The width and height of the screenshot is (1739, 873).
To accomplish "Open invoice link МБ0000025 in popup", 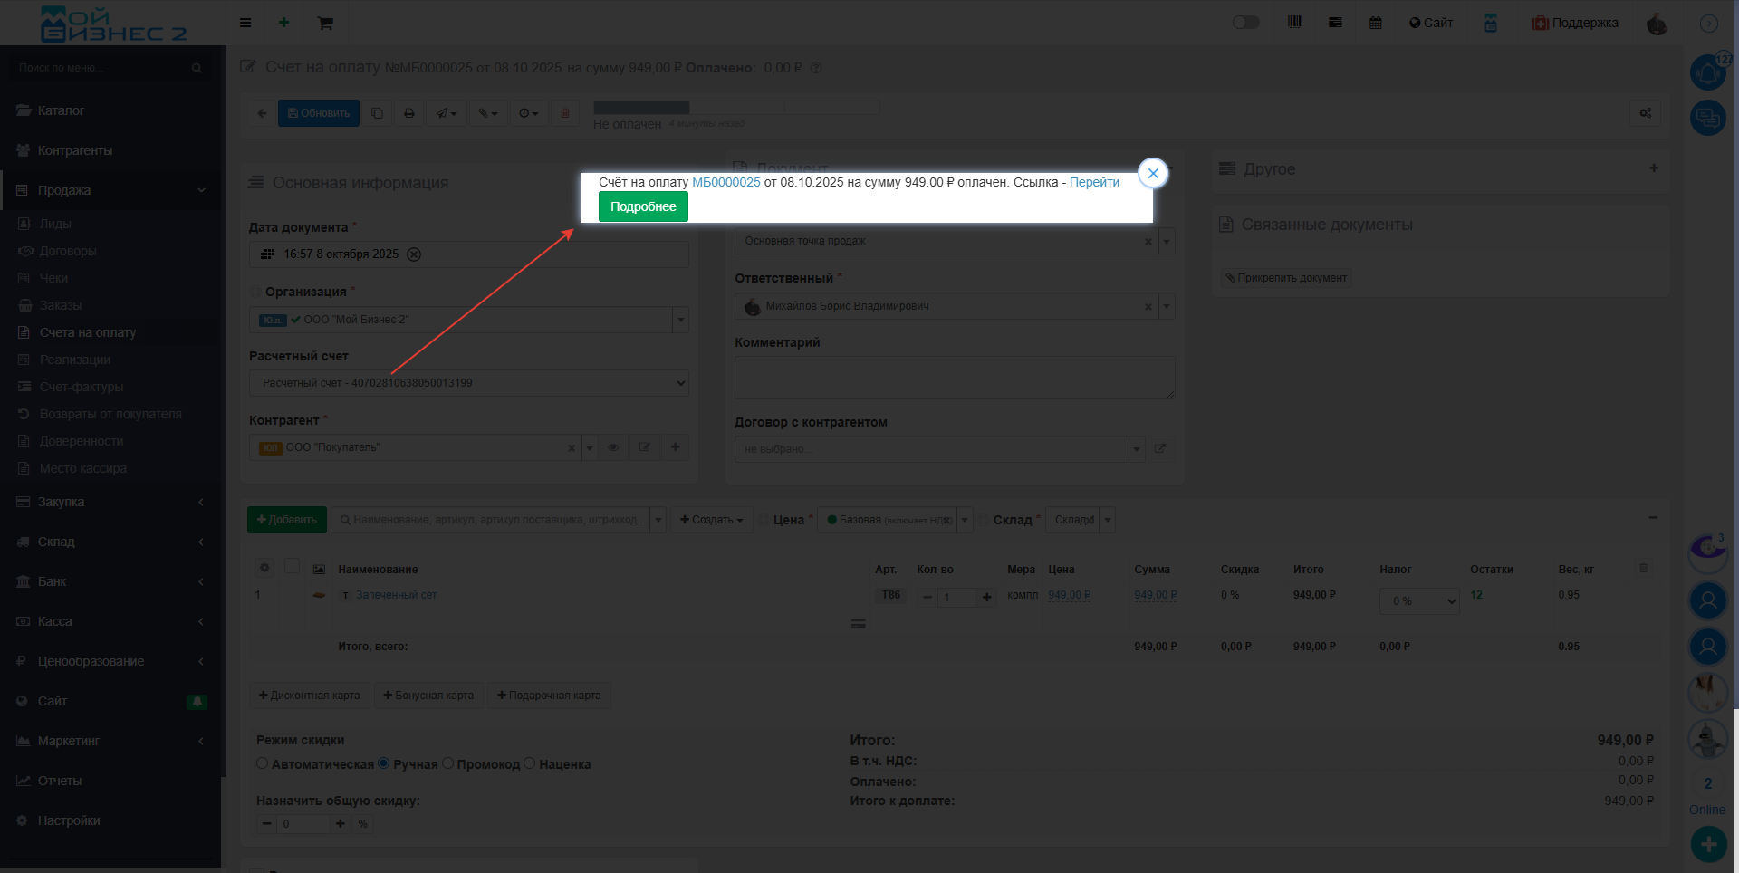I will (x=725, y=182).
